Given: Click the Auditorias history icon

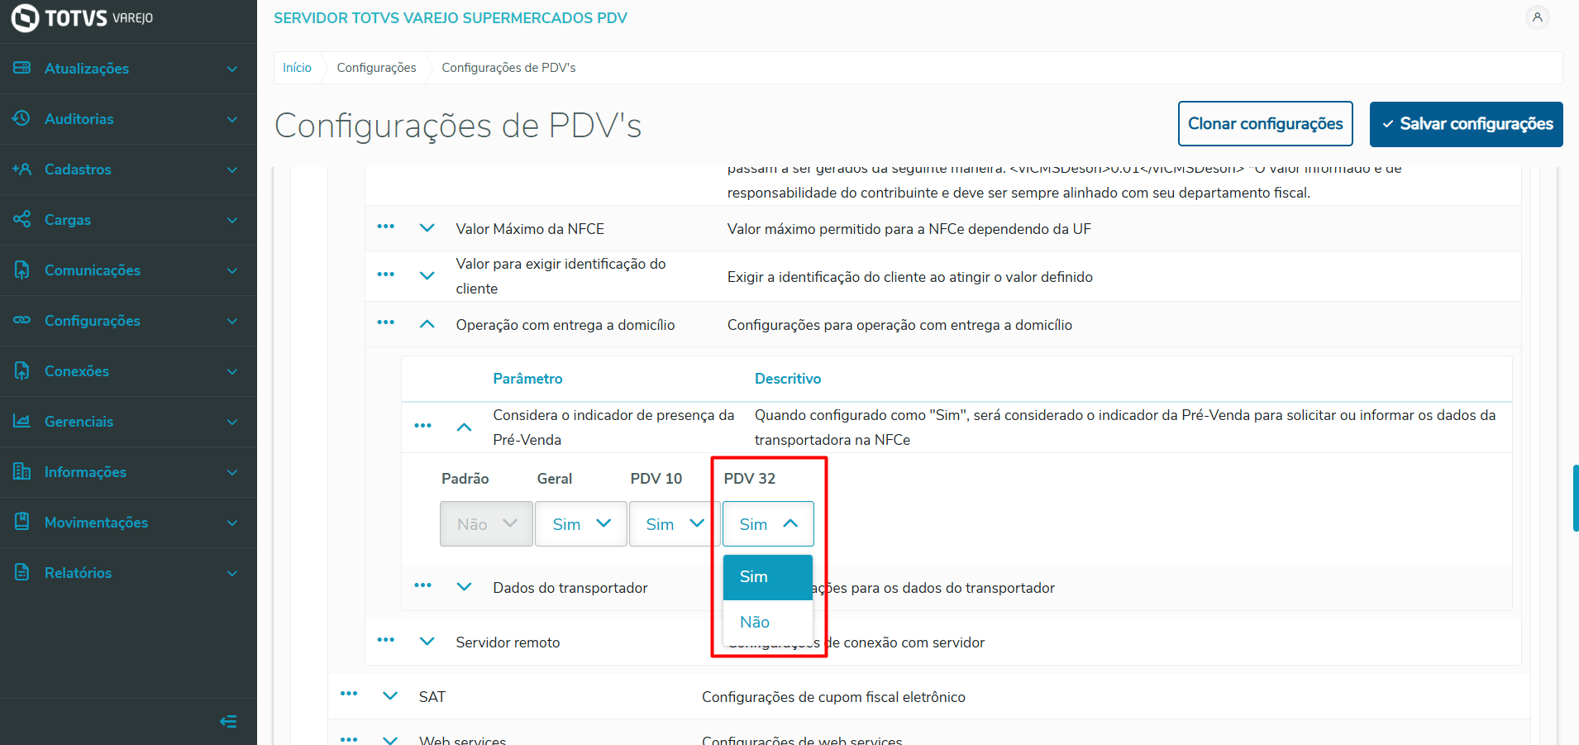Looking at the screenshot, I should point(22,118).
